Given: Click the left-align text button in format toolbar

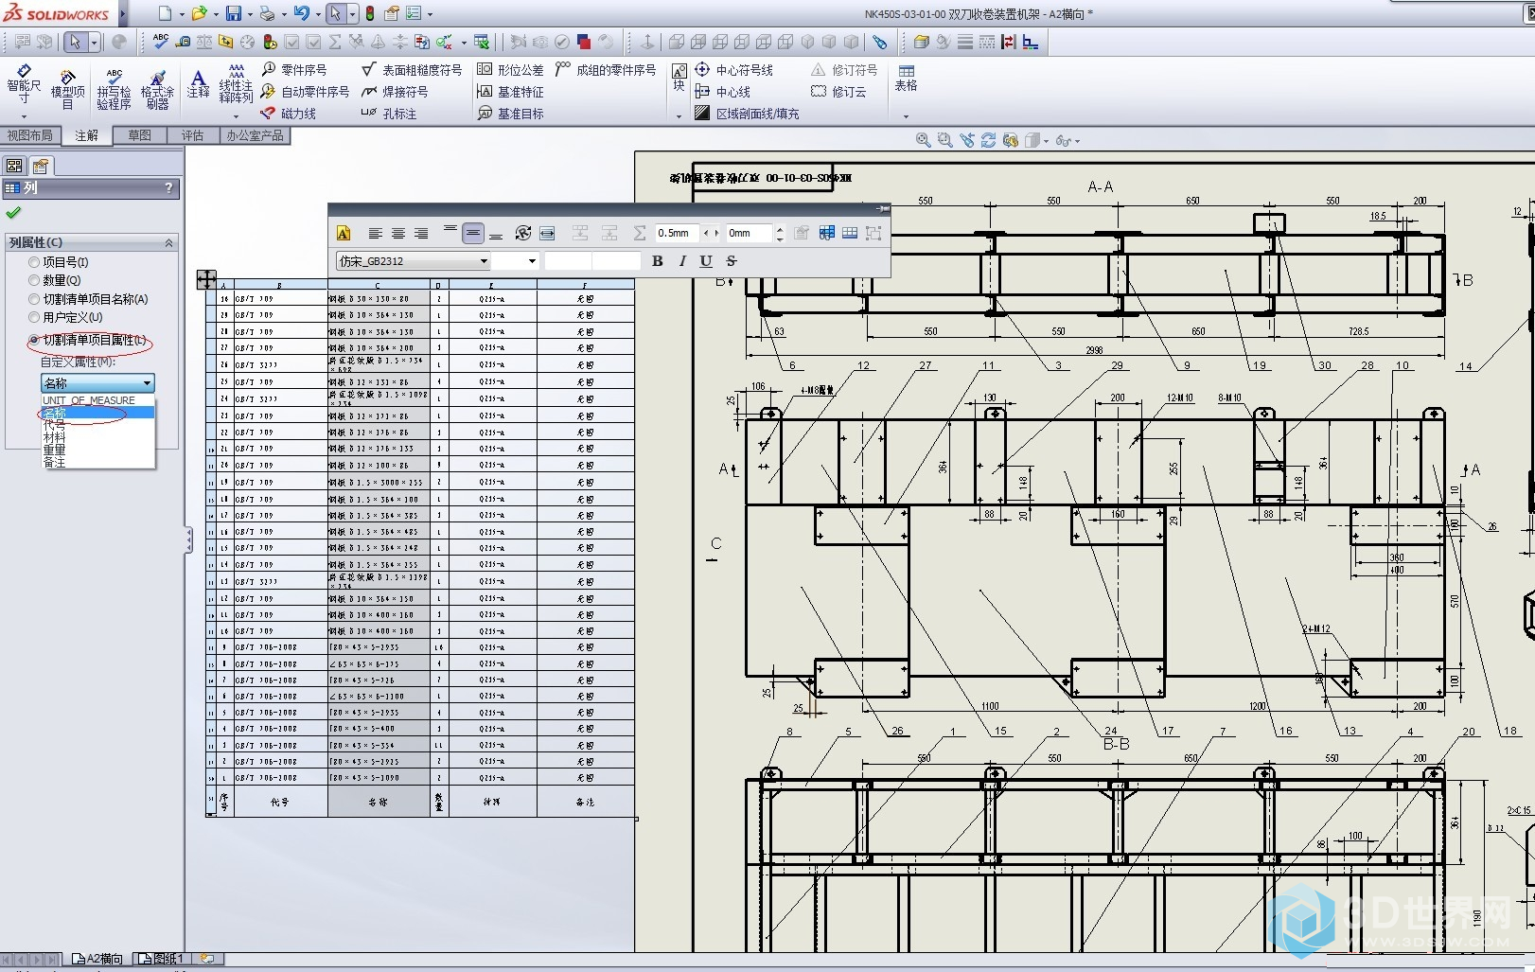Looking at the screenshot, I should pyautogui.click(x=375, y=233).
